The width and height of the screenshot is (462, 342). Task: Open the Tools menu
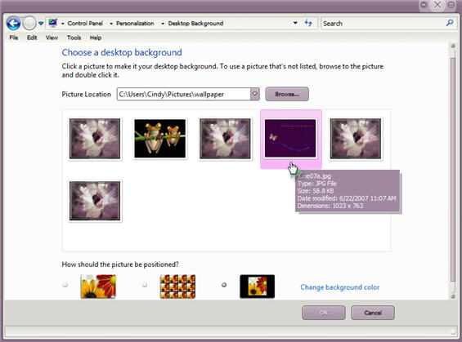point(74,38)
